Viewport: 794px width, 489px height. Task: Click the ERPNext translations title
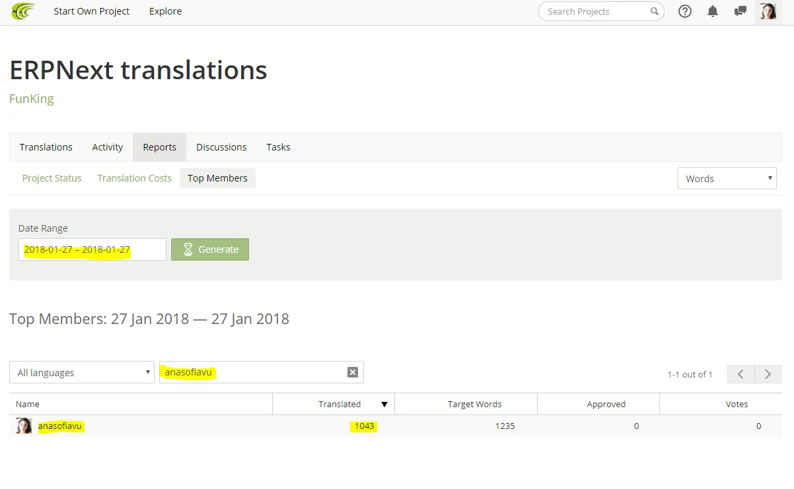pos(138,70)
